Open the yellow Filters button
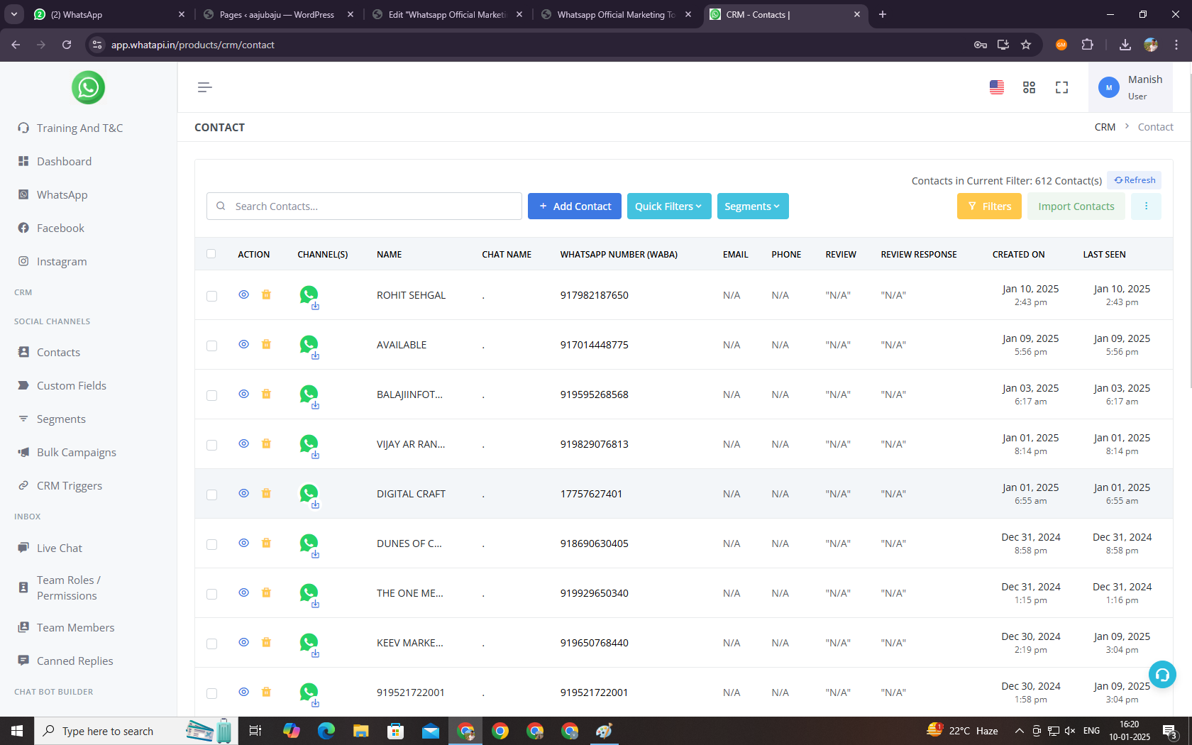Image resolution: width=1192 pixels, height=745 pixels. tap(989, 206)
